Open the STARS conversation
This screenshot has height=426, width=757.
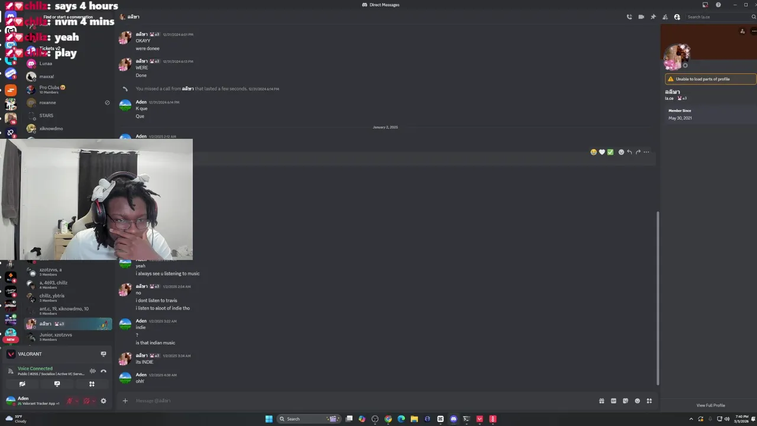(67, 115)
